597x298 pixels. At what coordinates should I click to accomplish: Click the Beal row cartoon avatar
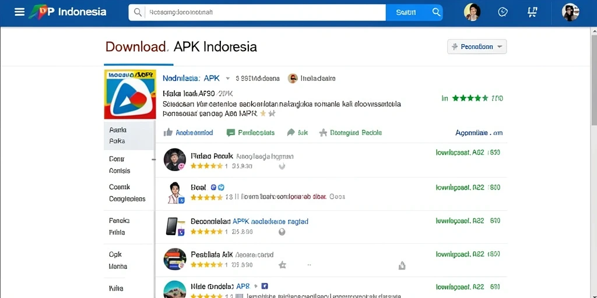click(175, 193)
